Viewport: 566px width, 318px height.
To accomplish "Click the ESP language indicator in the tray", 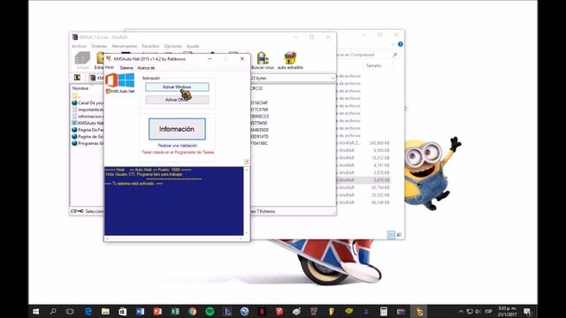I will point(489,312).
